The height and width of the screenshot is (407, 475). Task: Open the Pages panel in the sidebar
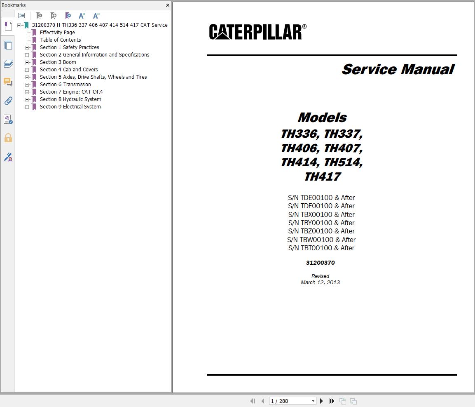click(8, 45)
